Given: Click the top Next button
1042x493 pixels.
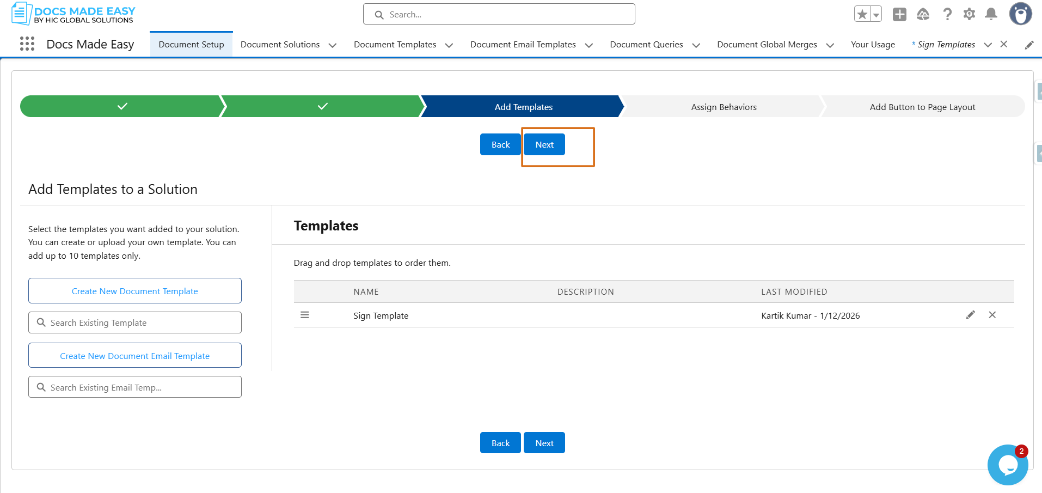Looking at the screenshot, I should click(x=544, y=144).
